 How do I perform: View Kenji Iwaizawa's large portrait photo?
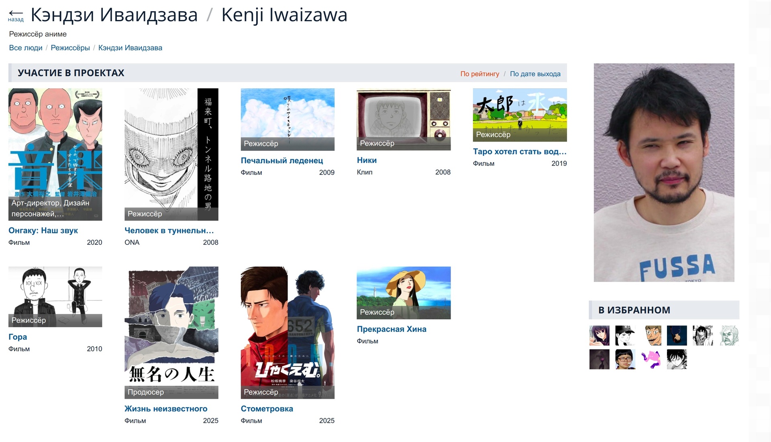pyautogui.click(x=664, y=172)
